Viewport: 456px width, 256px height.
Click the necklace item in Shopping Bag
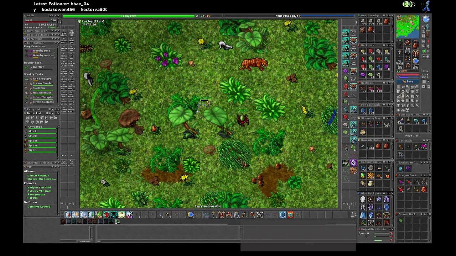click(371, 124)
